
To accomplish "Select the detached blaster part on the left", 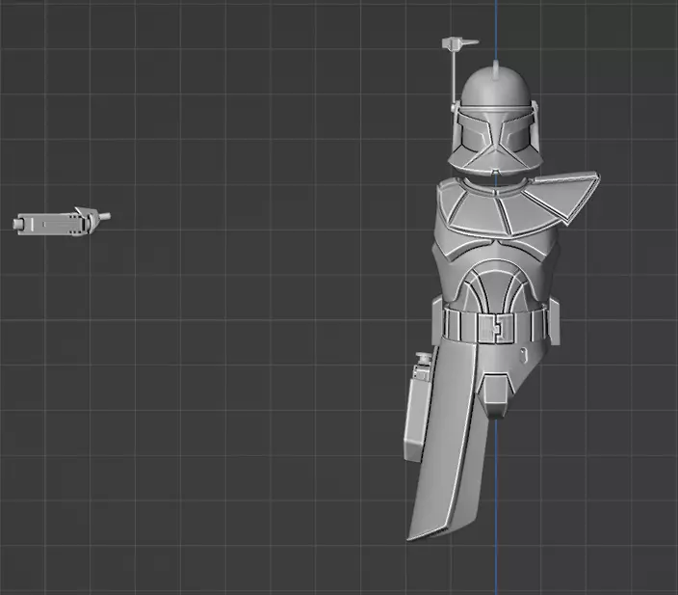I will pos(62,221).
